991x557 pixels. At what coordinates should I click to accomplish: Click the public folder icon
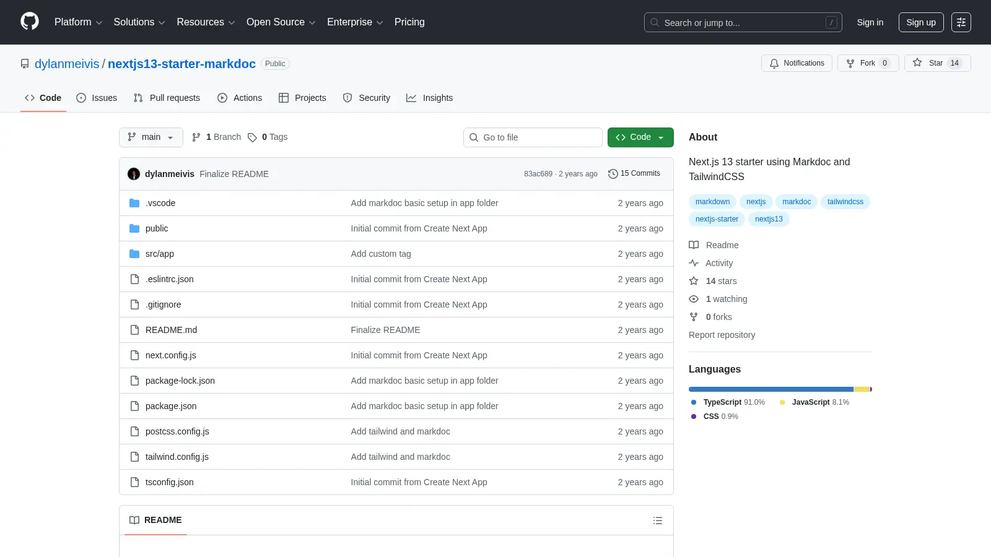134,228
